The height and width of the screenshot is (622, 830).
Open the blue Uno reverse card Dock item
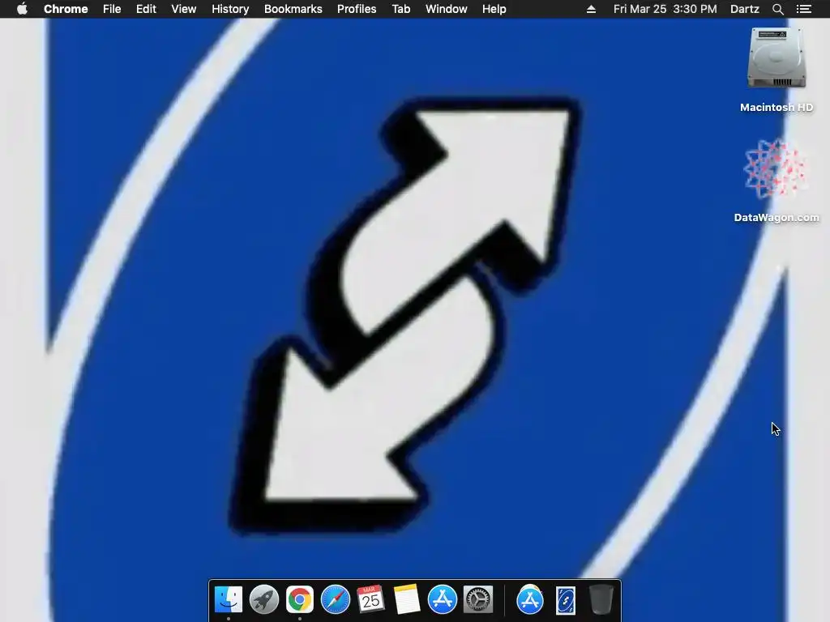(565, 600)
